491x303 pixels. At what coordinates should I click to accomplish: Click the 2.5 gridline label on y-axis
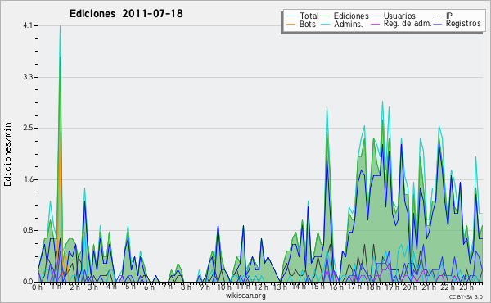pos(28,128)
